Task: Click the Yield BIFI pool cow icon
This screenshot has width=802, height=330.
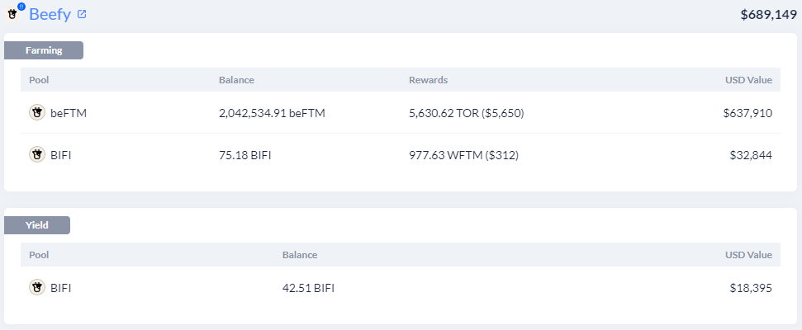Action: click(x=37, y=288)
